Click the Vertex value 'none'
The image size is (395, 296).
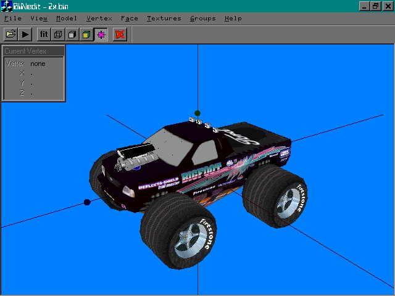38,64
